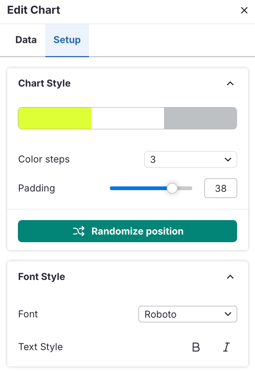
Task: Select the white middle color swatch
Action: [x=127, y=118]
